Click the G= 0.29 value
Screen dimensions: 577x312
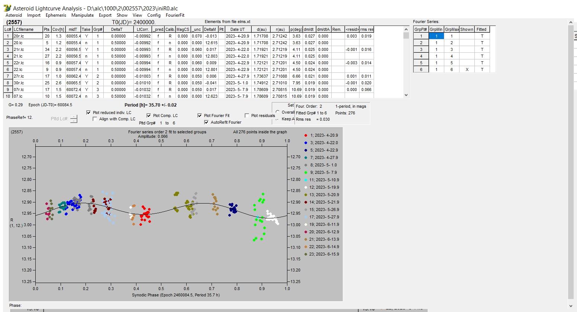pos(16,105)
